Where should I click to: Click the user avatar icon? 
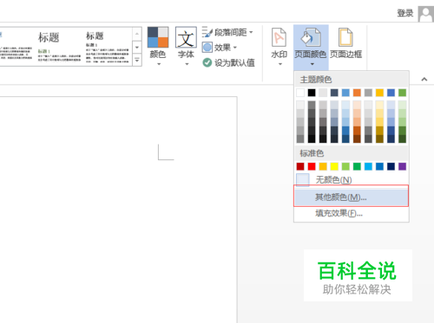425,14
